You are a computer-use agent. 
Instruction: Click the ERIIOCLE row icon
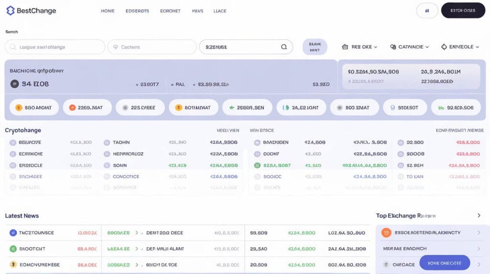(x=13, y=166)
